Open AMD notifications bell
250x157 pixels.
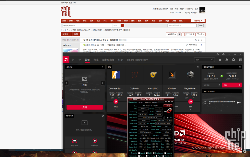[227, 60]
